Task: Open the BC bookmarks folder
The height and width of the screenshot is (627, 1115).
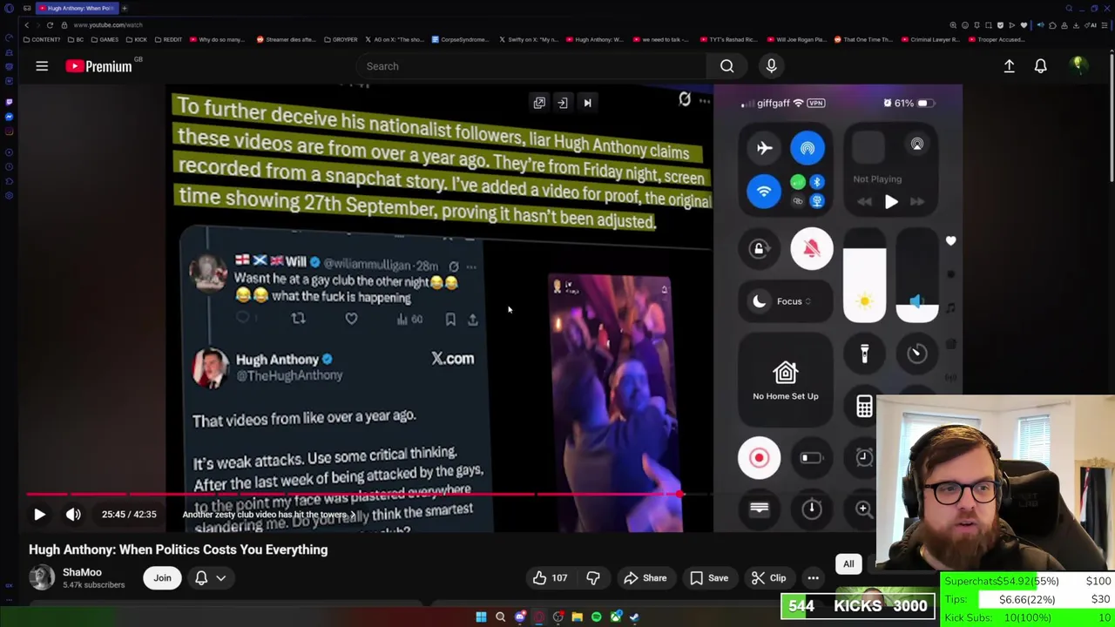Action: [76, 39]
